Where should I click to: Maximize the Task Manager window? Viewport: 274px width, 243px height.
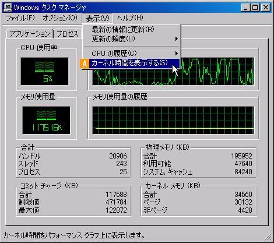click(x=255, y=8)
